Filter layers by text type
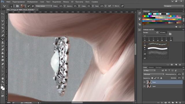This screenshot has width=185, height=104. click(x=169, y=70)
